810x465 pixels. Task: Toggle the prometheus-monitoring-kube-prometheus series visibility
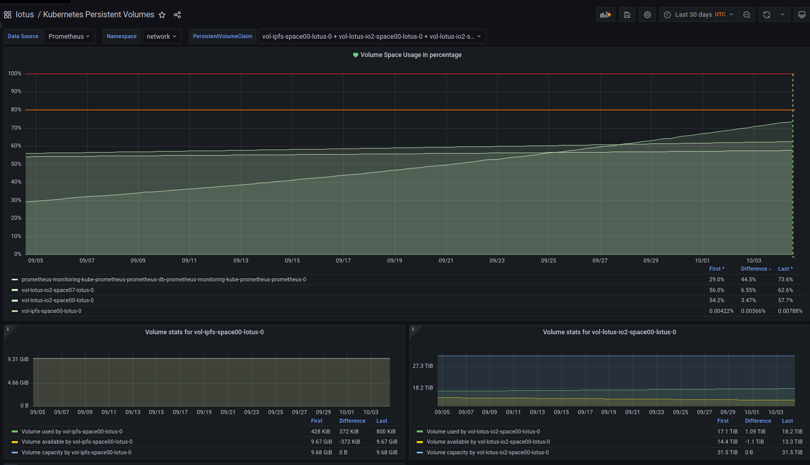click(x=164, y=279)
